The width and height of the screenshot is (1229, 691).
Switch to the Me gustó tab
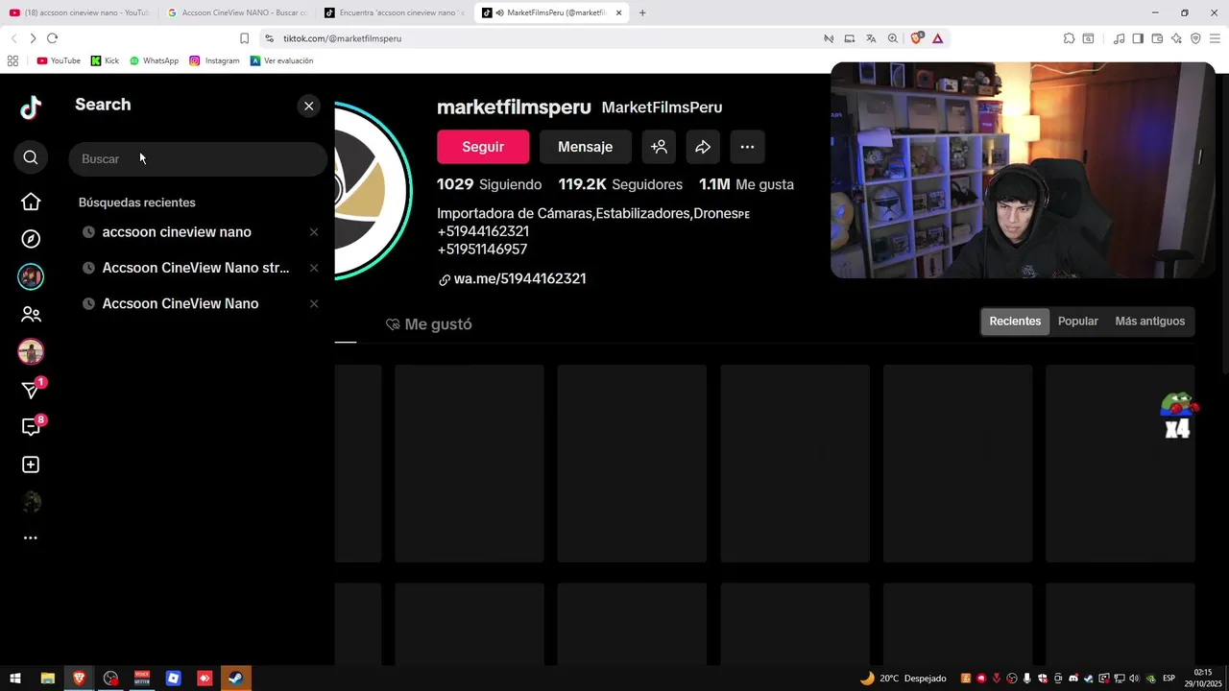(428, 324)
